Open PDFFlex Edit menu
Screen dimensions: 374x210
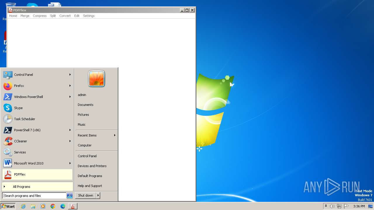[x=77, y=16]
